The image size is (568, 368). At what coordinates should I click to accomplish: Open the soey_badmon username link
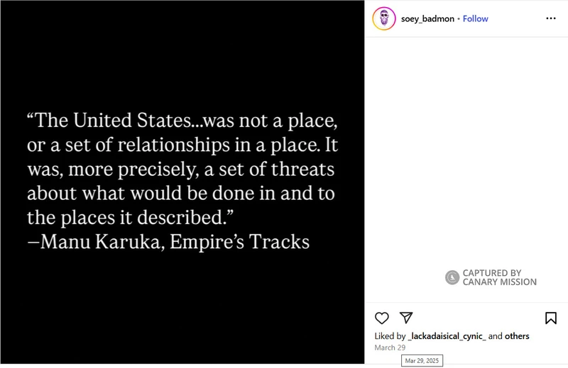(x=427, y=18)
